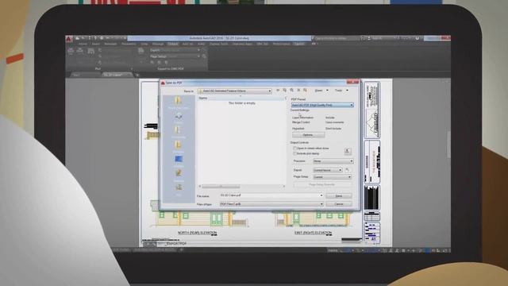Expand the File name history arrow
The image size is (508, 286).
tap(321, 195)
